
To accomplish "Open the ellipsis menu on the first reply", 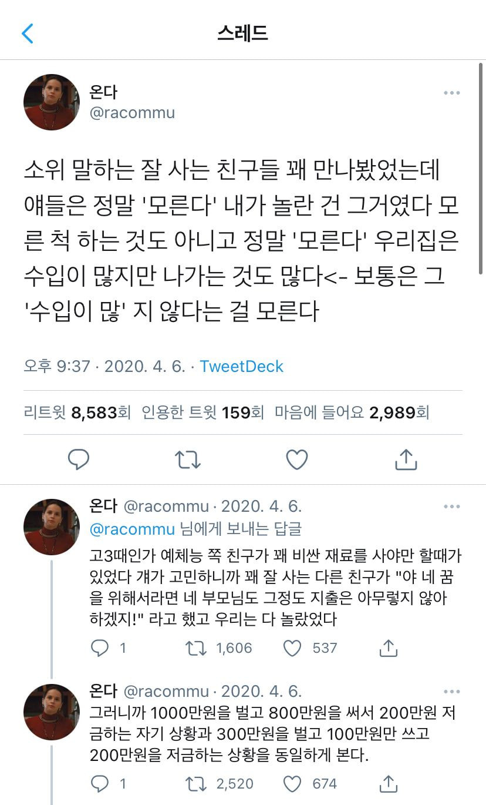I will pos(451,505).
